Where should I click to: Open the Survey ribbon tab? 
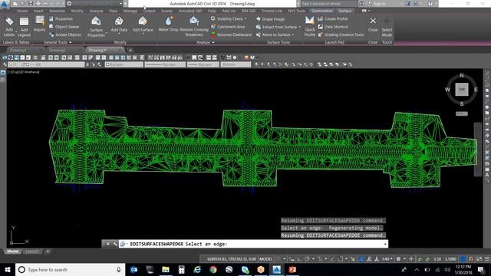pyautogui.click(x=167, y=11)
